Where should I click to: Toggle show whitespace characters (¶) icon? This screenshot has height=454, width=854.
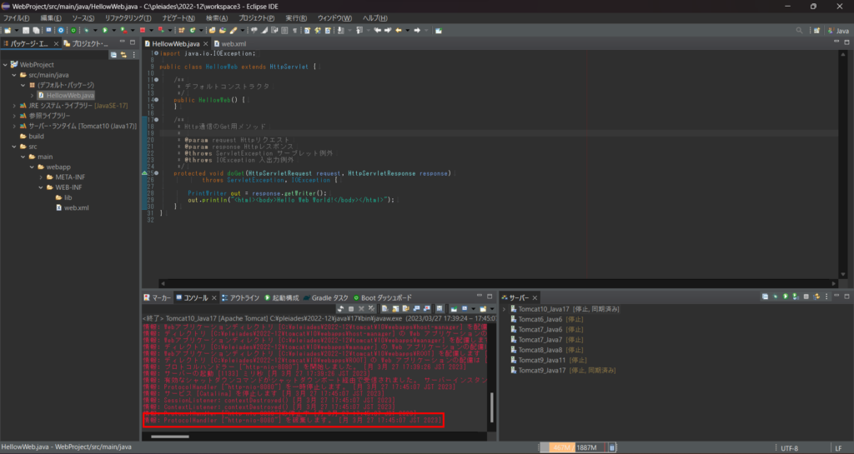[x=294, y=30]
